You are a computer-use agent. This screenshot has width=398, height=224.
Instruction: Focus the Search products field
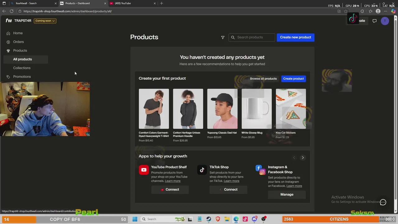(x=252, y=37)
